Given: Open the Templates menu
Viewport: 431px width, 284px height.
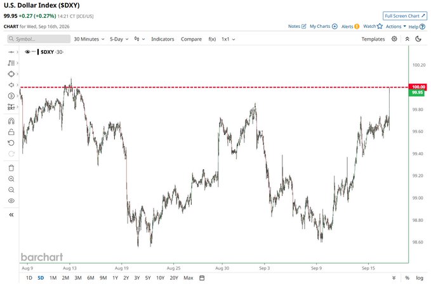Looking at the screenshot, I should click(x=373, y=39).
